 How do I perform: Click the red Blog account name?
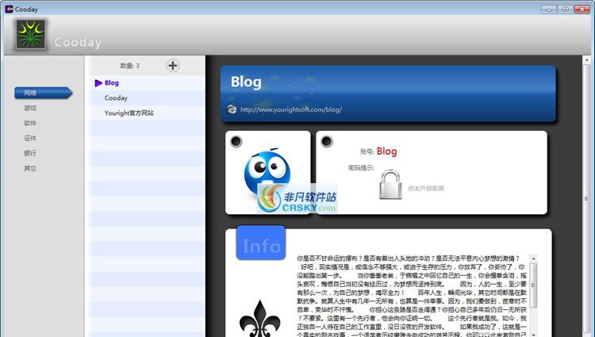[386, 151]
